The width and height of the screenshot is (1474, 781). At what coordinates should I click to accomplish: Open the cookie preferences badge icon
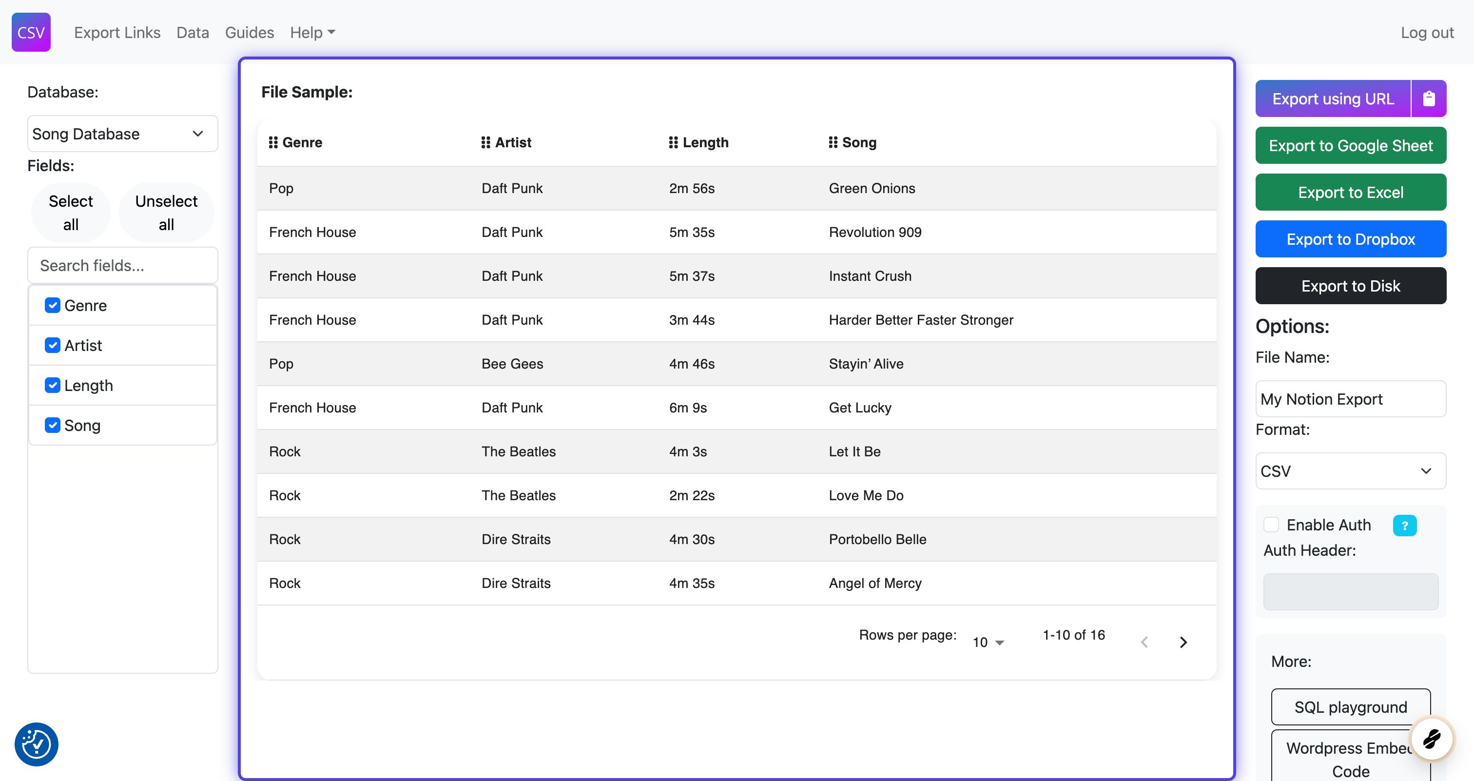[36, 744]
